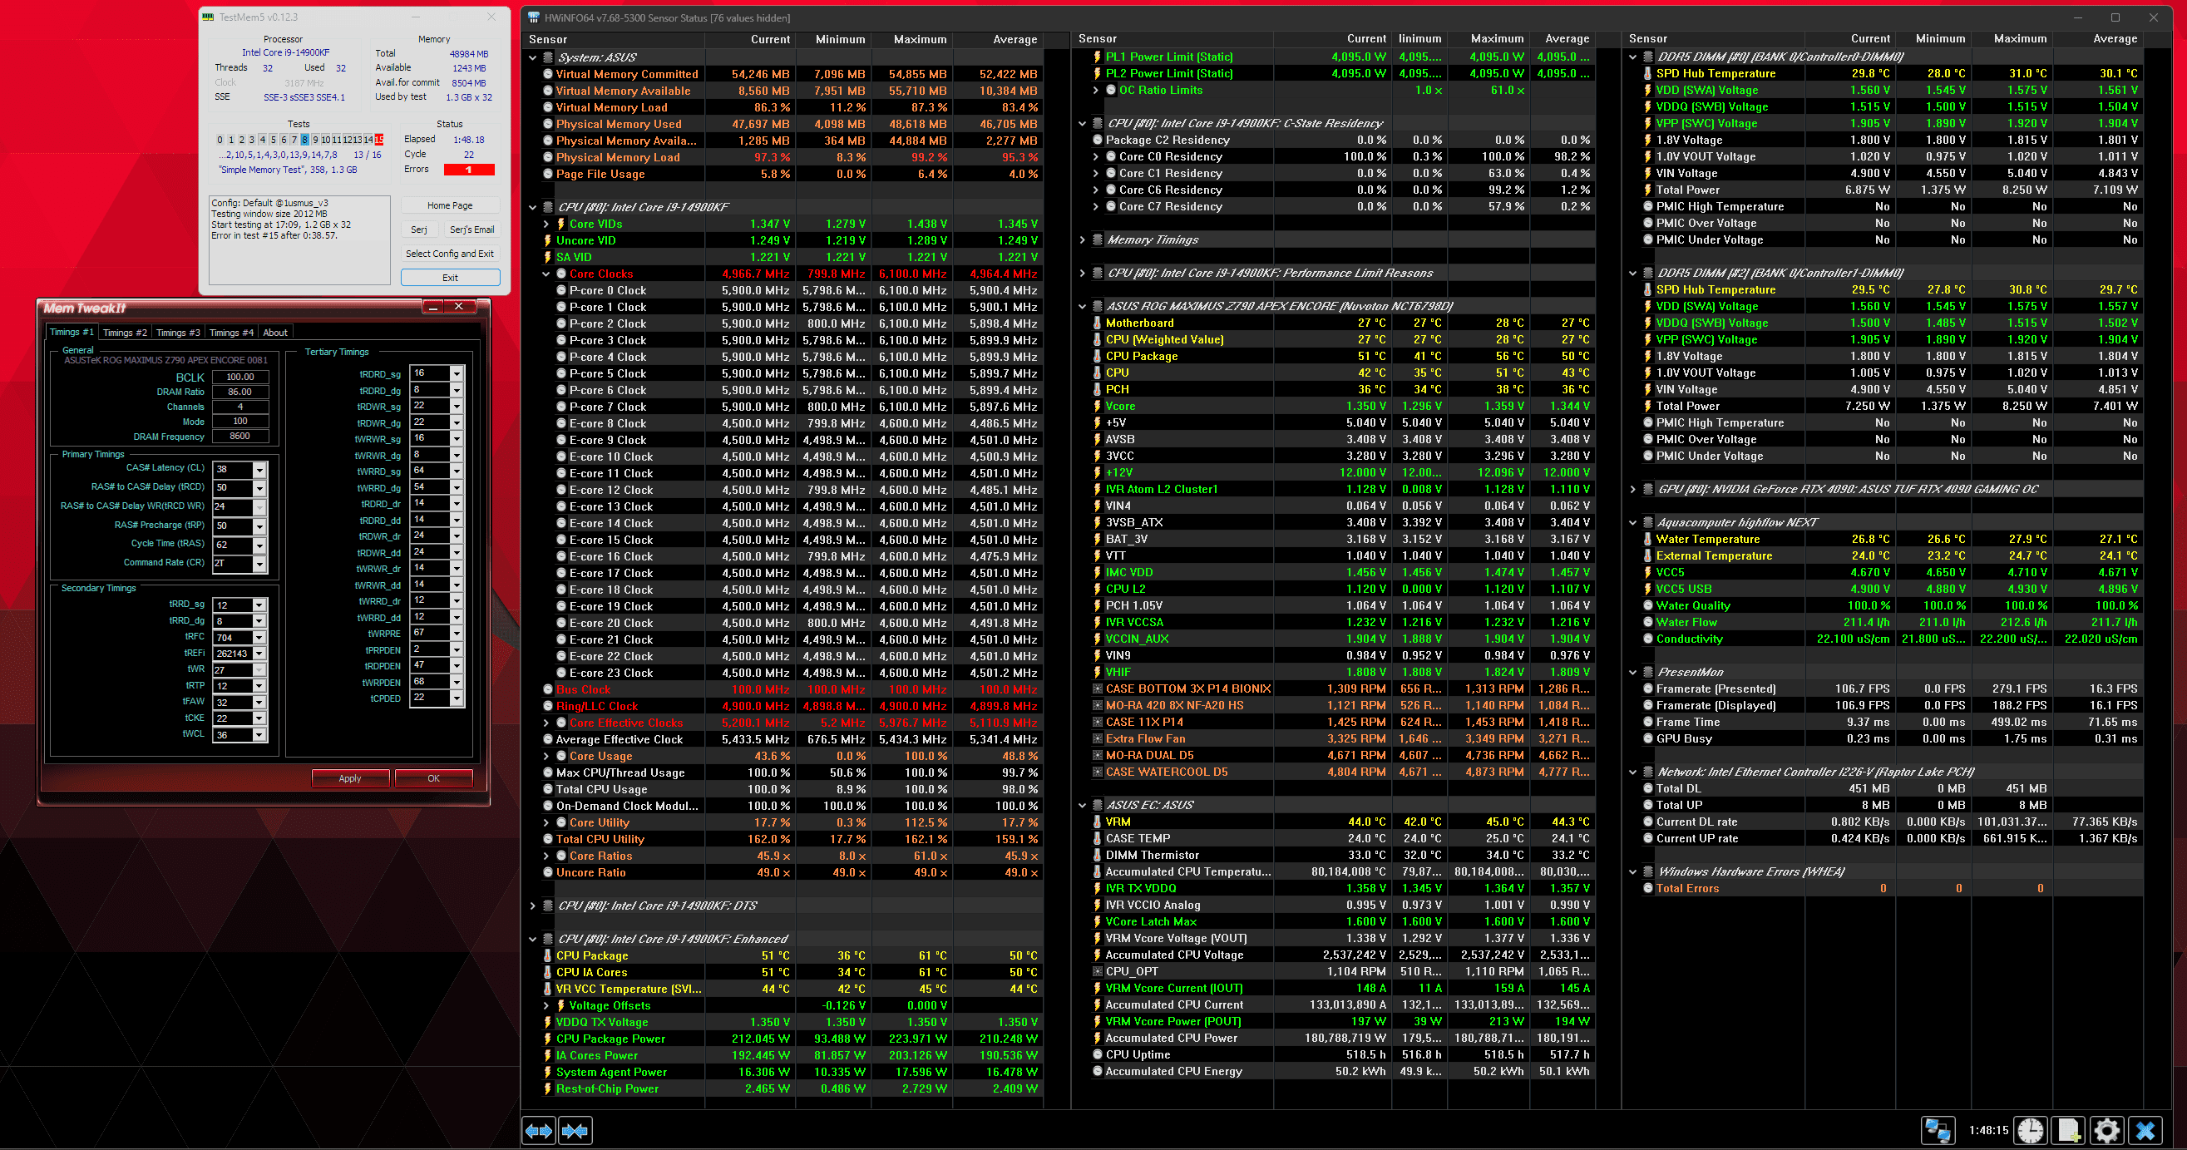Screen dimensions: 2187x1150
Task: Expand the Core VIDs row
Action: [x=546, y=224]
